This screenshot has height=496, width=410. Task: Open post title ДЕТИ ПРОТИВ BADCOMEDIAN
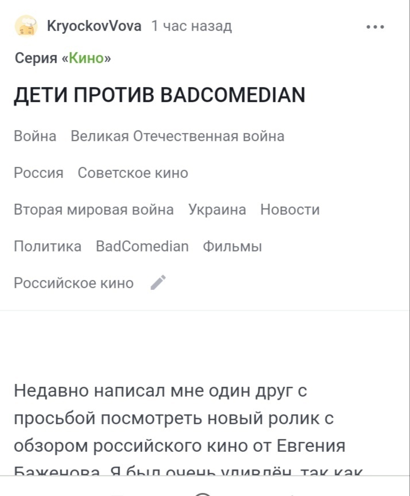click(159, 95)
